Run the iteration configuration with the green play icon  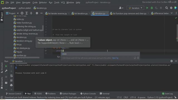(x=147, y=8)
